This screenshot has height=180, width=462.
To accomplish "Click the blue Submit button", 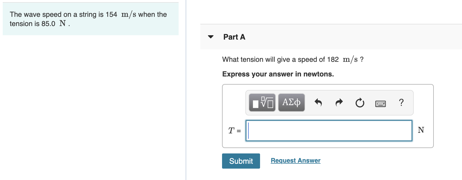I will pyautogui.click(x=241, y=161).
